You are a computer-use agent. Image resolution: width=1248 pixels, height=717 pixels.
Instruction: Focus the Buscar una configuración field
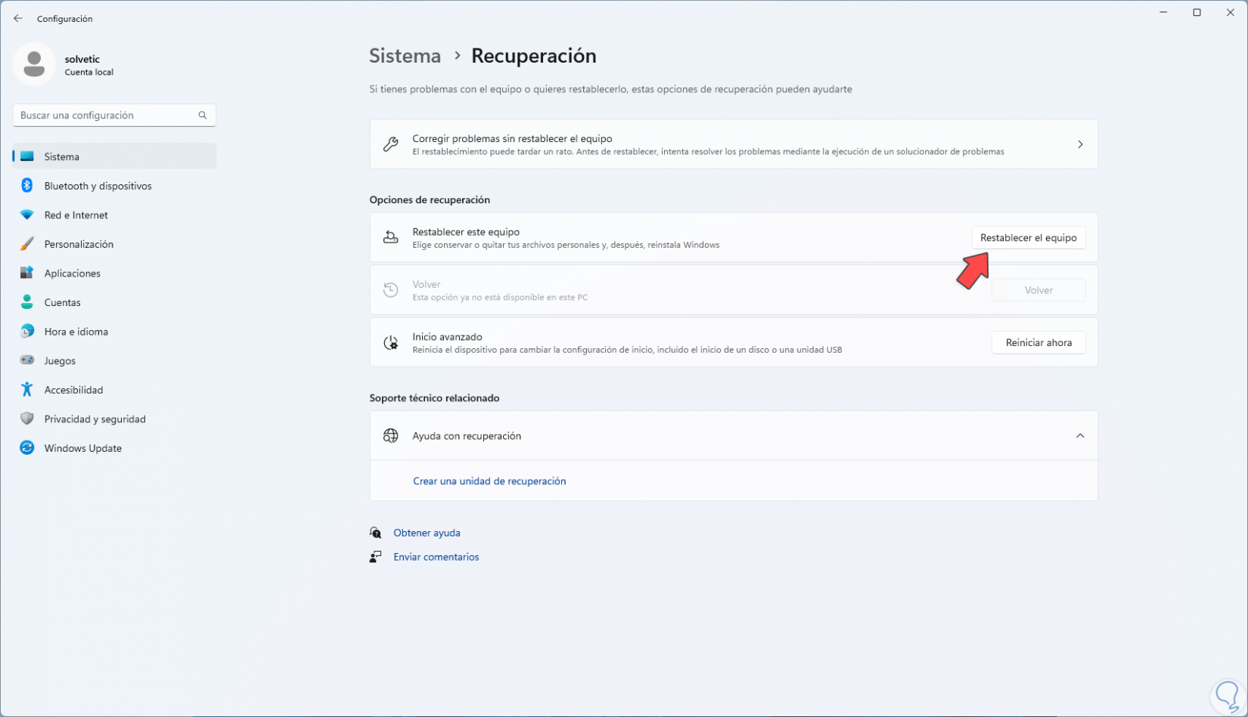(x=115, y=115)
